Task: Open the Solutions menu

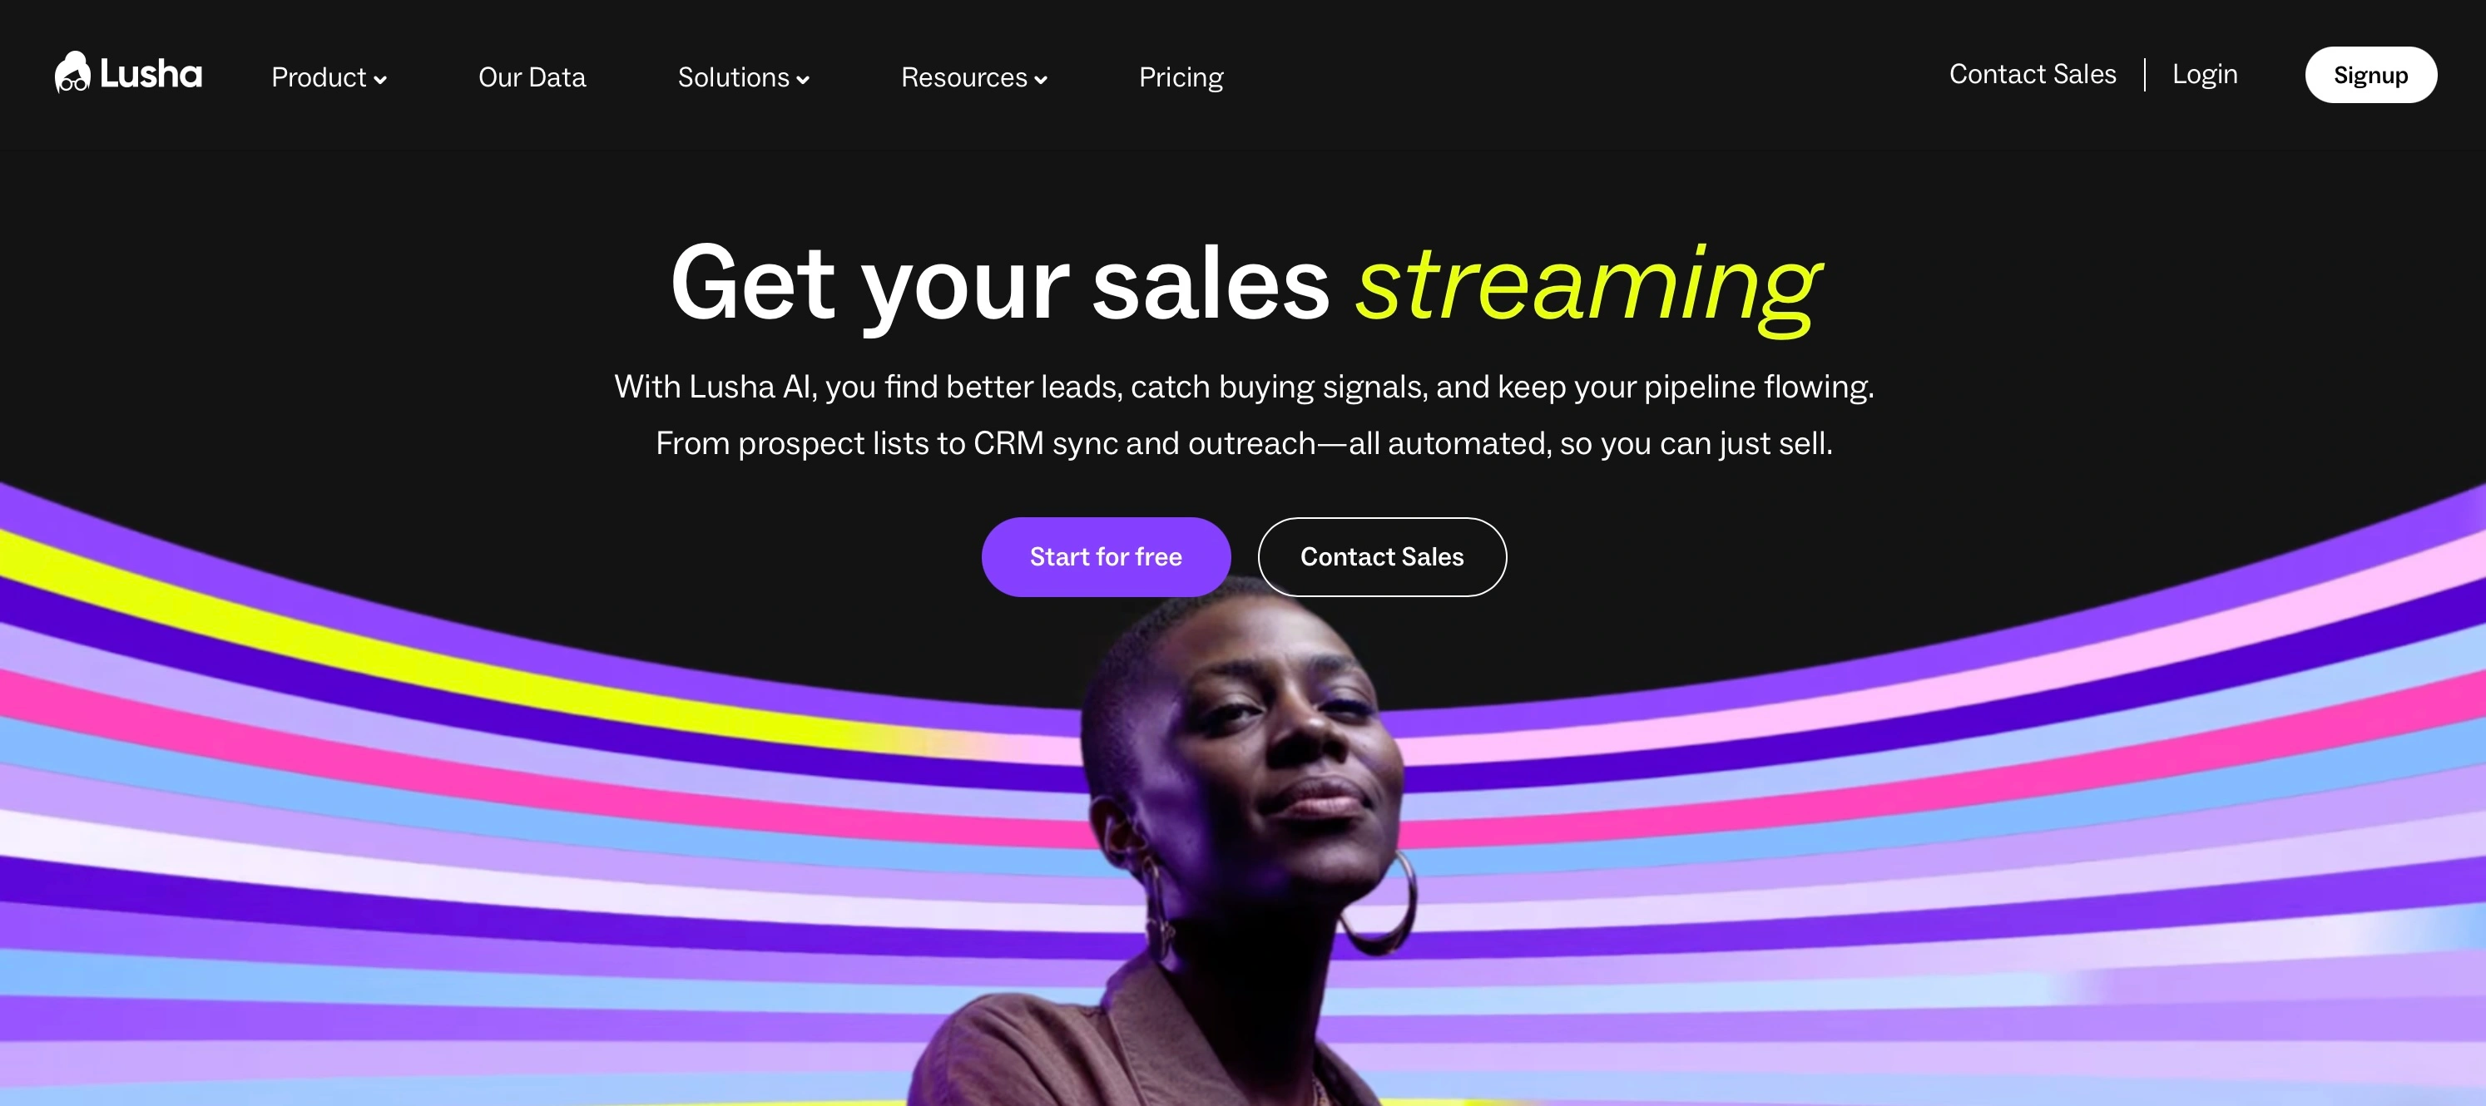Action: 743,77
